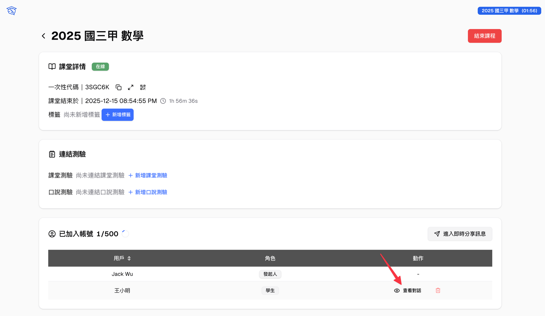545x316 pixels.
Task: Select the 王小明 row name
Action: 122,290
